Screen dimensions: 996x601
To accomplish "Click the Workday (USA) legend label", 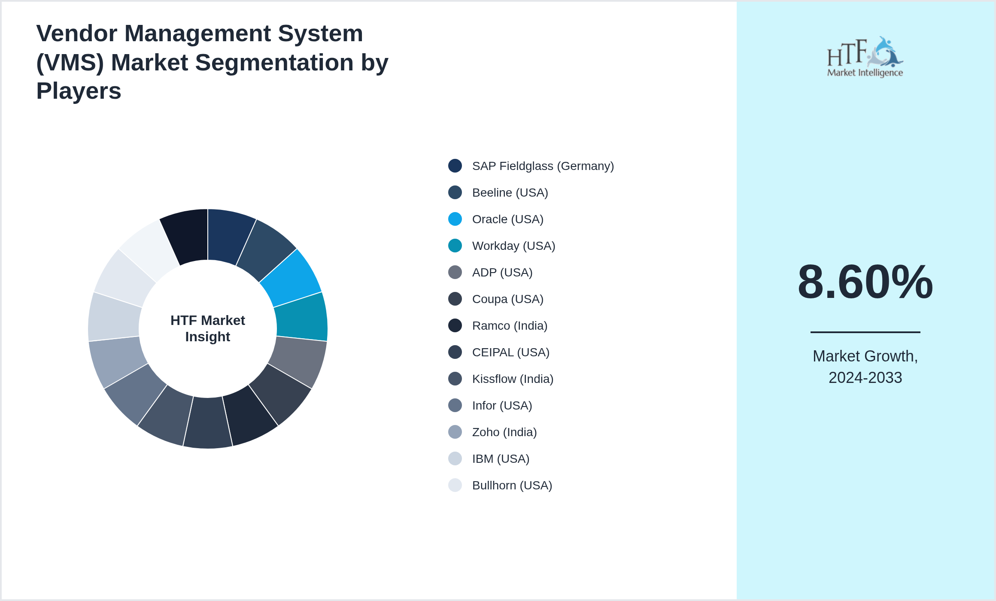I will click(x=514, y=246).
